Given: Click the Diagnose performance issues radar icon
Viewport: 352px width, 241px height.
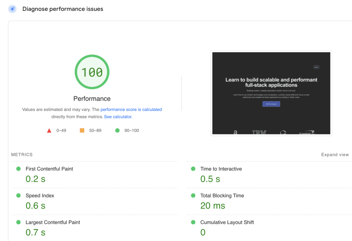Looking at the screenshot, I should click(12, 9).
